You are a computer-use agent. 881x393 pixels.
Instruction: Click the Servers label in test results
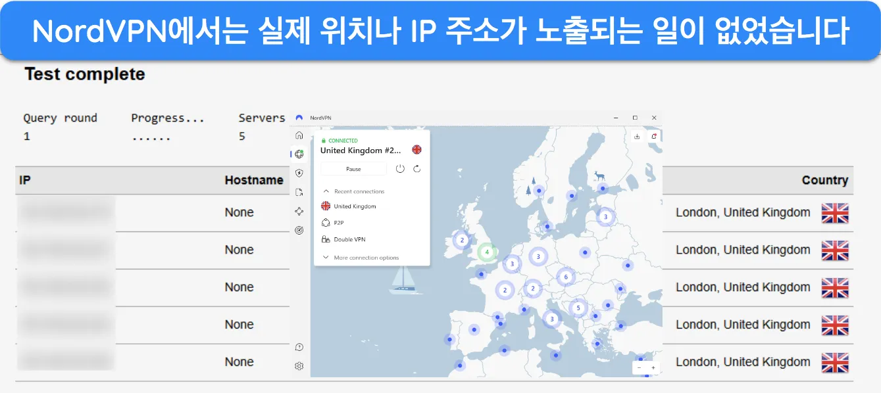pyautogui.click(x=262, y=118)
